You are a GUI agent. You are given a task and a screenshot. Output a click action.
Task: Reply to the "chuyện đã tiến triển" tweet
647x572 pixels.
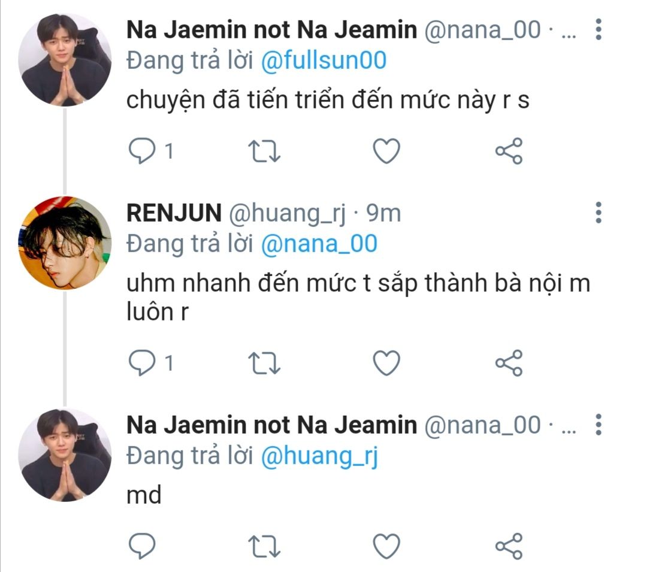click(142, 152)
